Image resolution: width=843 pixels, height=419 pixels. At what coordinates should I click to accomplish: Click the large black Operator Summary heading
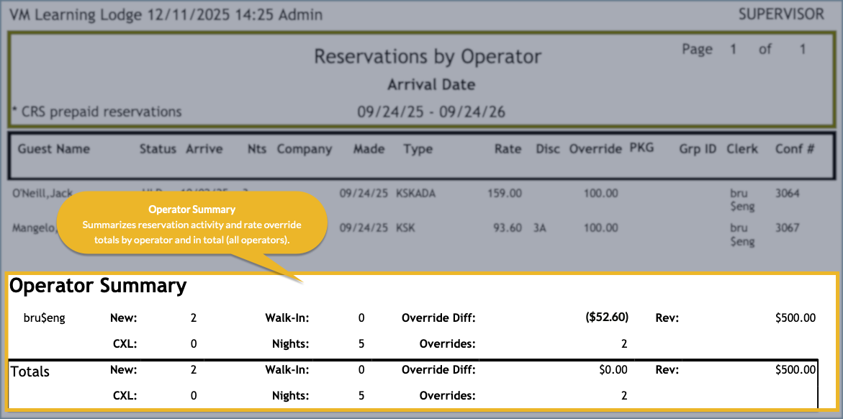pyautogui.click(x=98, y=286)
